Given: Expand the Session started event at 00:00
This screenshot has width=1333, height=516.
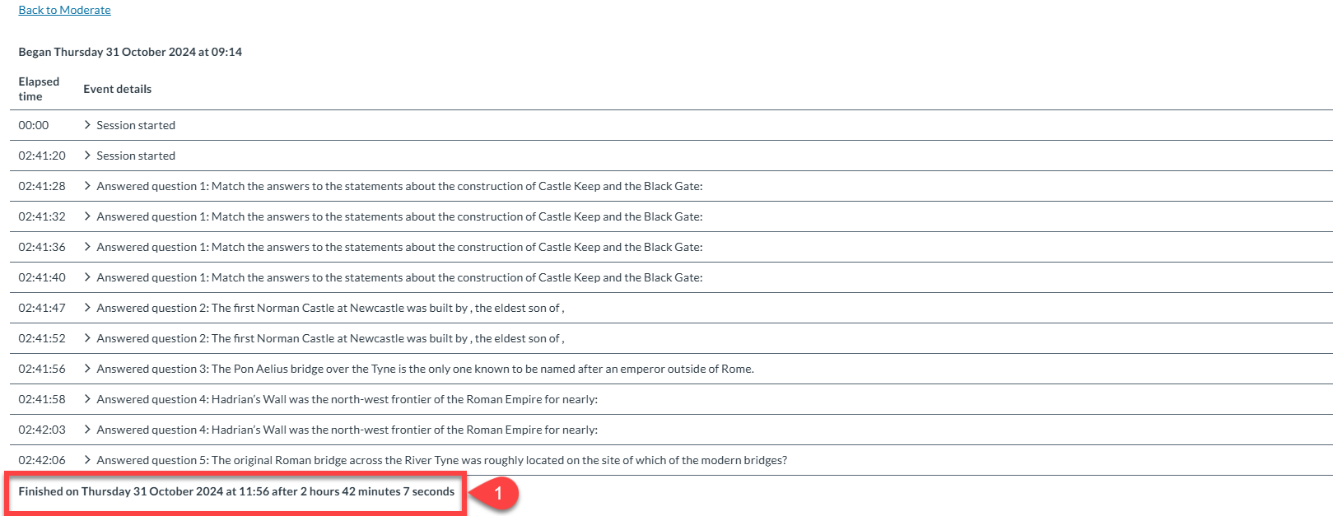Looking at the screenshot, I should pyautogui.click(x=88, y=125).
